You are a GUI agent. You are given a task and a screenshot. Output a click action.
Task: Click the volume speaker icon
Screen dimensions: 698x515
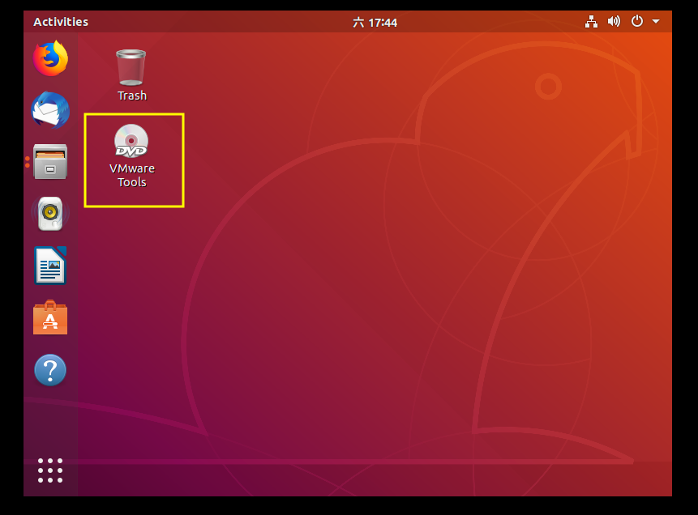coord(614,21)
